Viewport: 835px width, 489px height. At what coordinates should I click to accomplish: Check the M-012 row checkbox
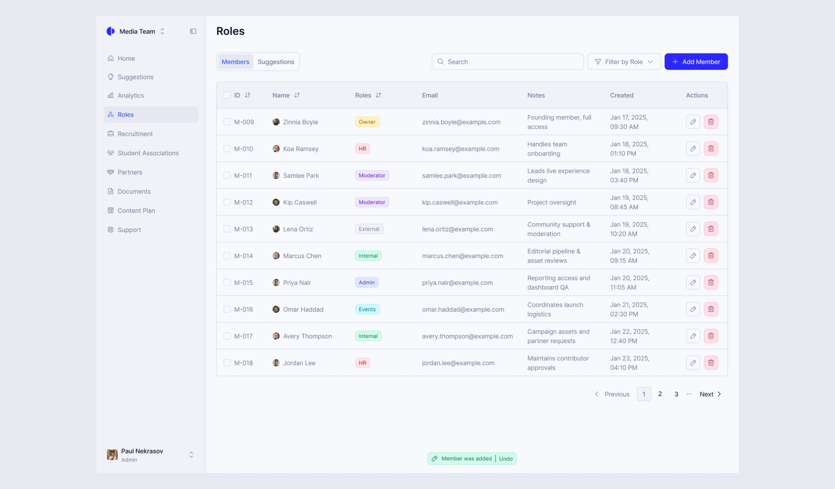[x=227, y=202]
